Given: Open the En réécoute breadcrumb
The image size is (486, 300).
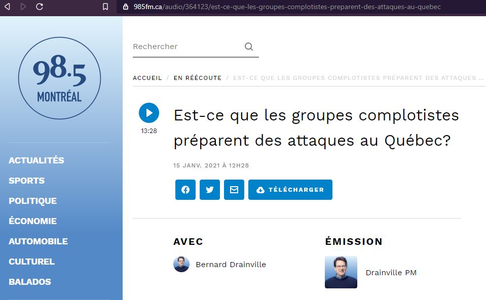Looking at the screenshot, I should [x=198, y=78].
